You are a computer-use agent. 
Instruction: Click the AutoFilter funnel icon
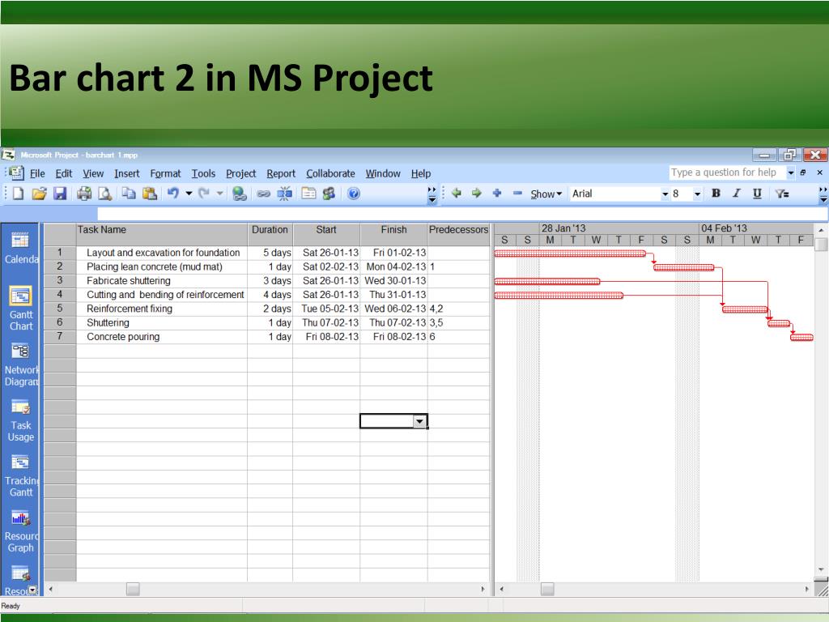(x=782, y=194)
